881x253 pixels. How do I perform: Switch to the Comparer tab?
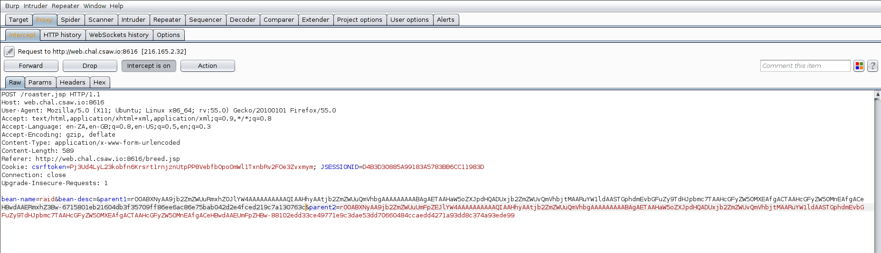click(x=279, y=19)
